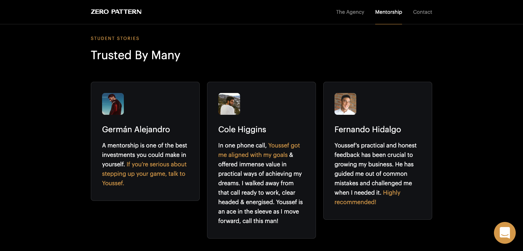Click the Fernando Hidalgo name heading
The width and height of the screenshot is (523, 251).
click(368, 129)
